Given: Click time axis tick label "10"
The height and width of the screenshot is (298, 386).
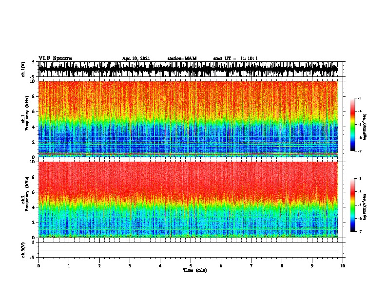Looking at the screenshot, I should (x=343, y=266).
